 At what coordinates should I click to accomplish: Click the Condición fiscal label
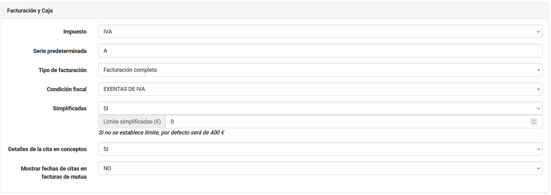(x=67, y=89)
